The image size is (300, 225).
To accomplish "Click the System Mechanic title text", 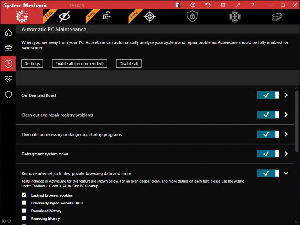I will (26, 5).
